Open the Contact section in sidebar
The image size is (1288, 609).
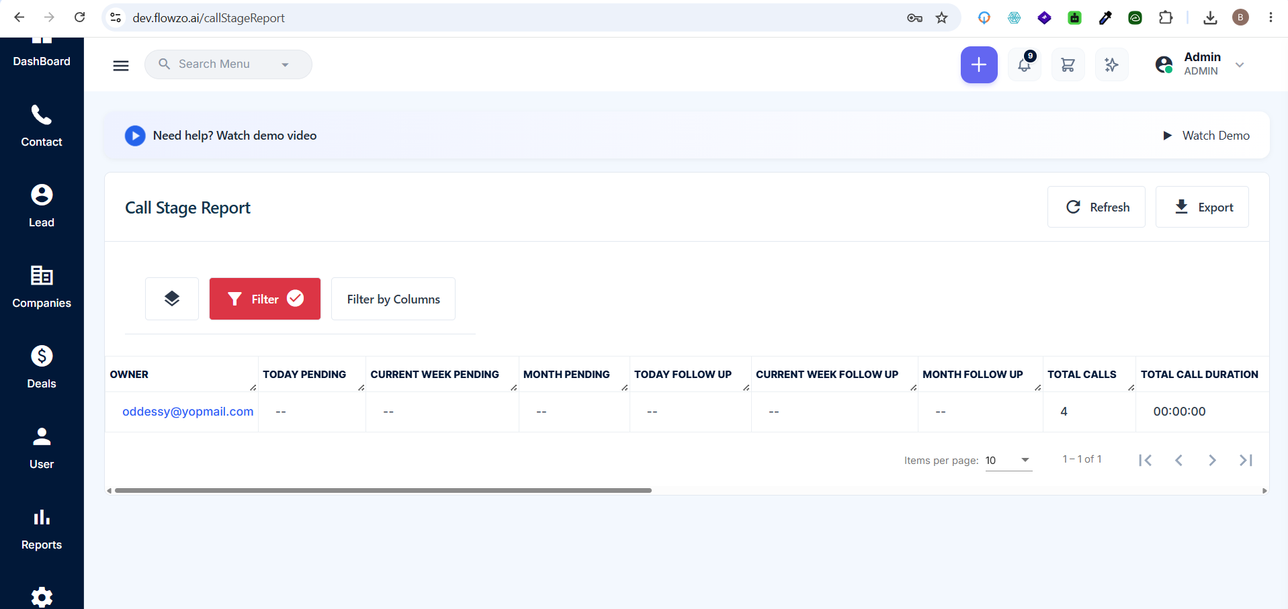[42, 126]
